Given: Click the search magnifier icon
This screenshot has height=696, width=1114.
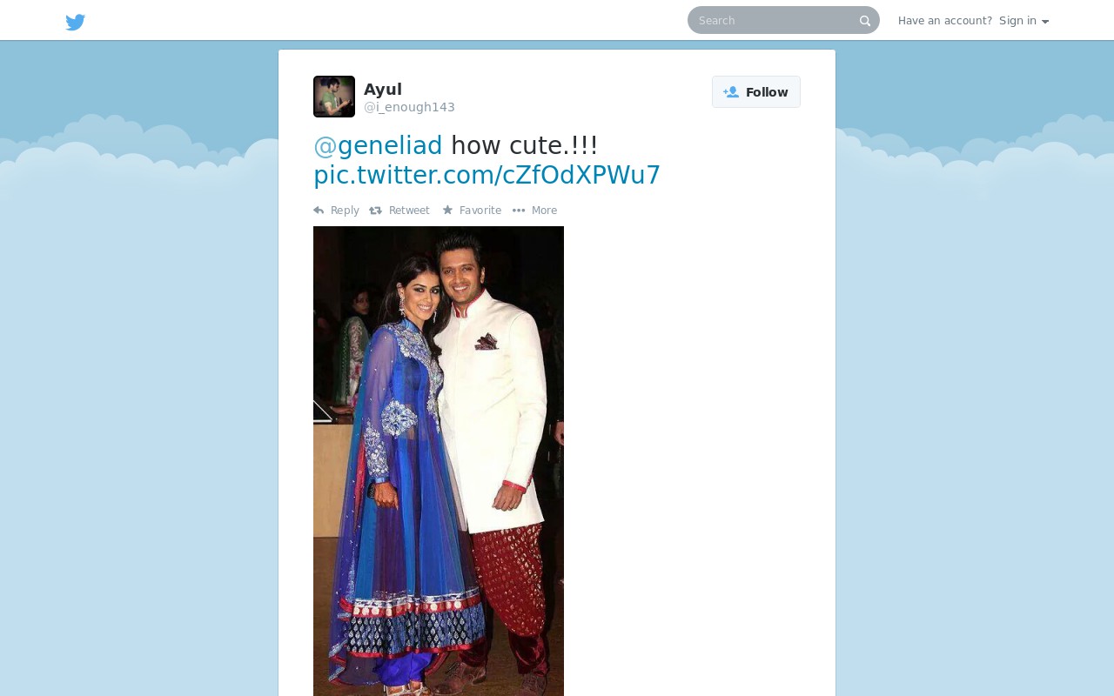Looking at the screenshot, I should (865, 21).
